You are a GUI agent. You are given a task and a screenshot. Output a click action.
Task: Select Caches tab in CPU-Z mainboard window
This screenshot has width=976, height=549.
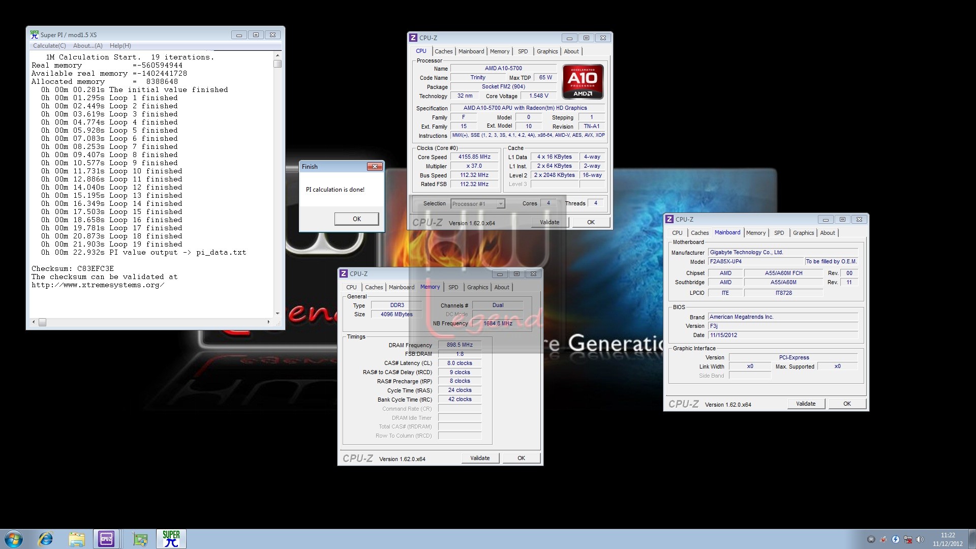point(699,233)
